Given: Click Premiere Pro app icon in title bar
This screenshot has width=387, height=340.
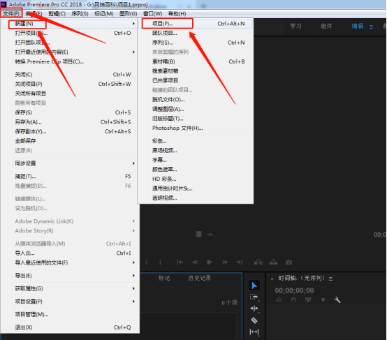Looking at the screenshot, I should pos(3,4).
